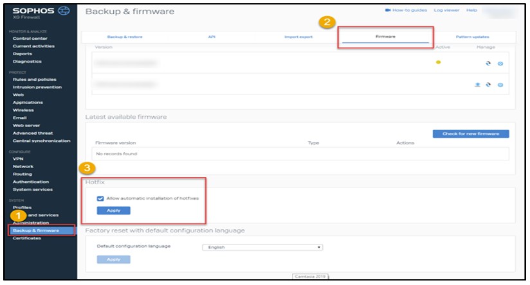Open the How-to guides link
Screen dimensions: 530x285
(410, 10)
